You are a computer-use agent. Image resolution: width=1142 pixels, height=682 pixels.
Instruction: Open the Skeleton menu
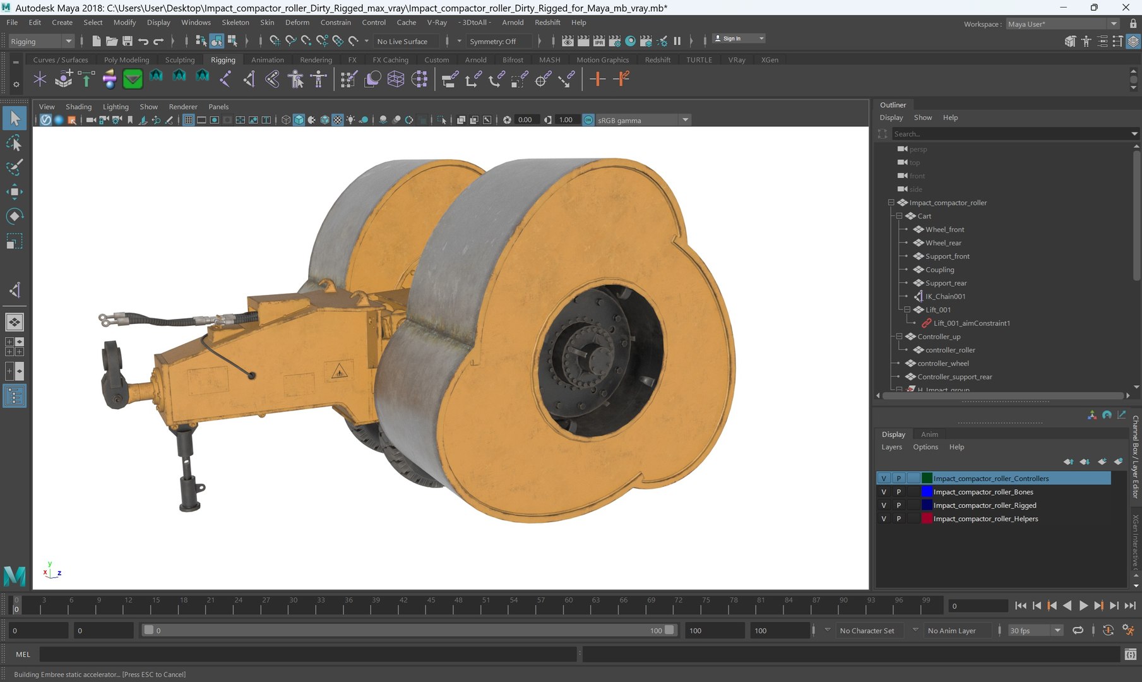tap(235, 22)
